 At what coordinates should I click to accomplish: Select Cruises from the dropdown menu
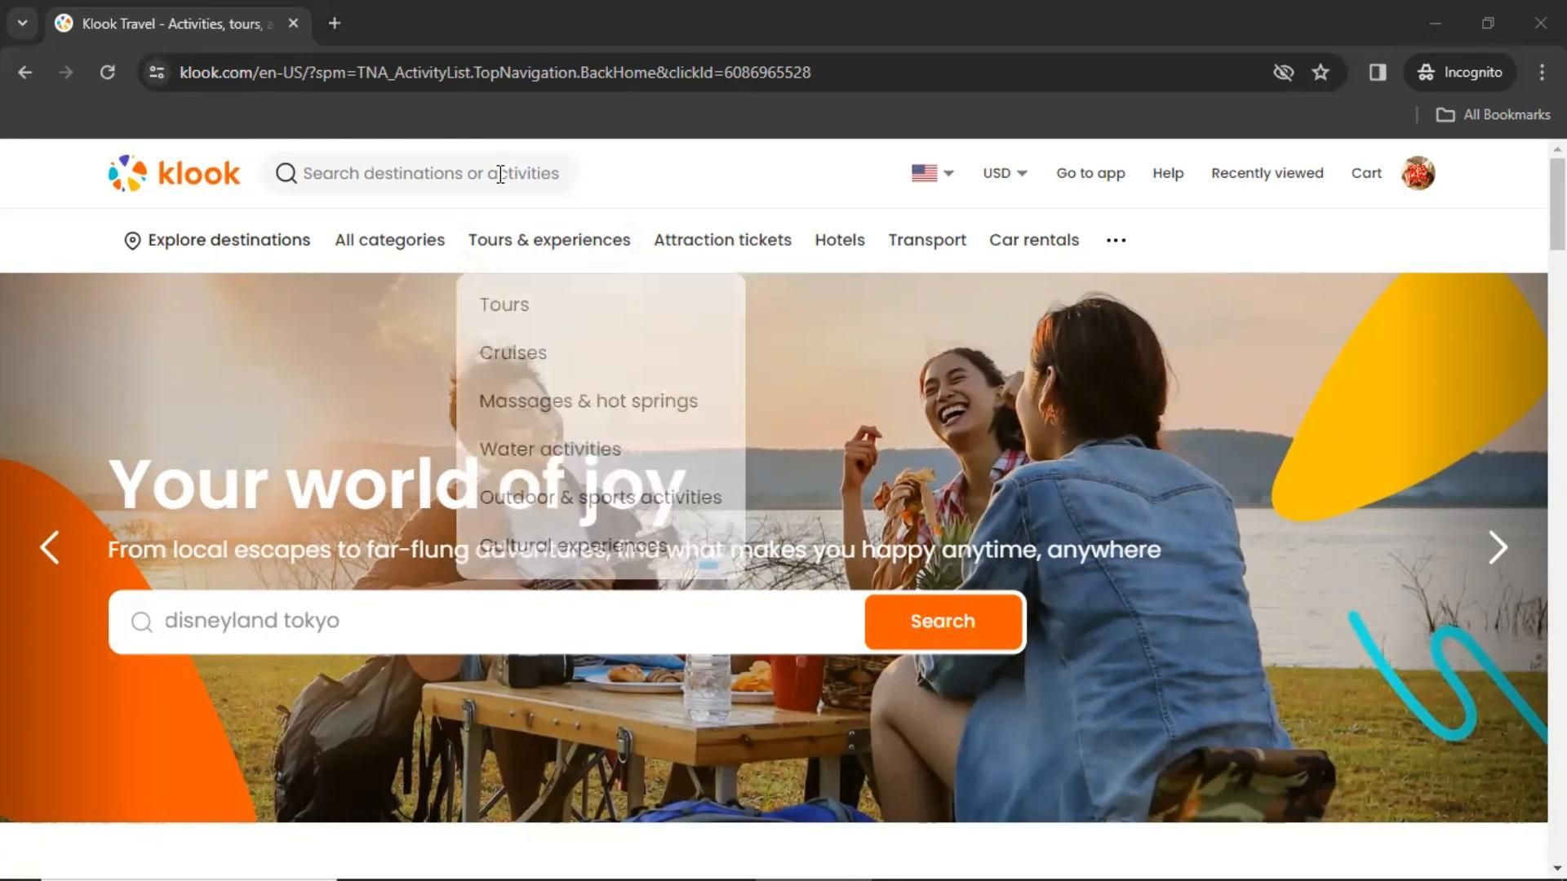point(513,352)
